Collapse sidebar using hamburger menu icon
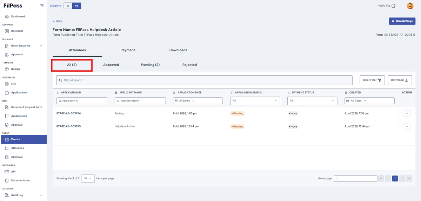 42,5
